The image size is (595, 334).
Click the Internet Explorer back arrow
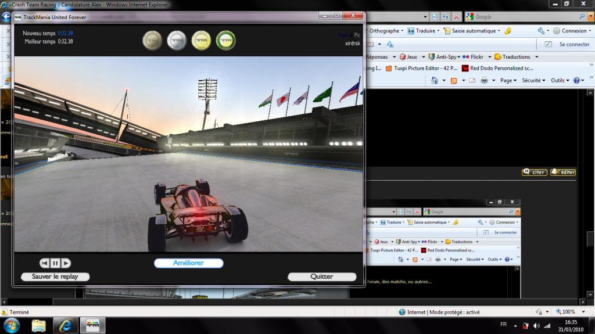pyautogui.click(x=6, y=17)
